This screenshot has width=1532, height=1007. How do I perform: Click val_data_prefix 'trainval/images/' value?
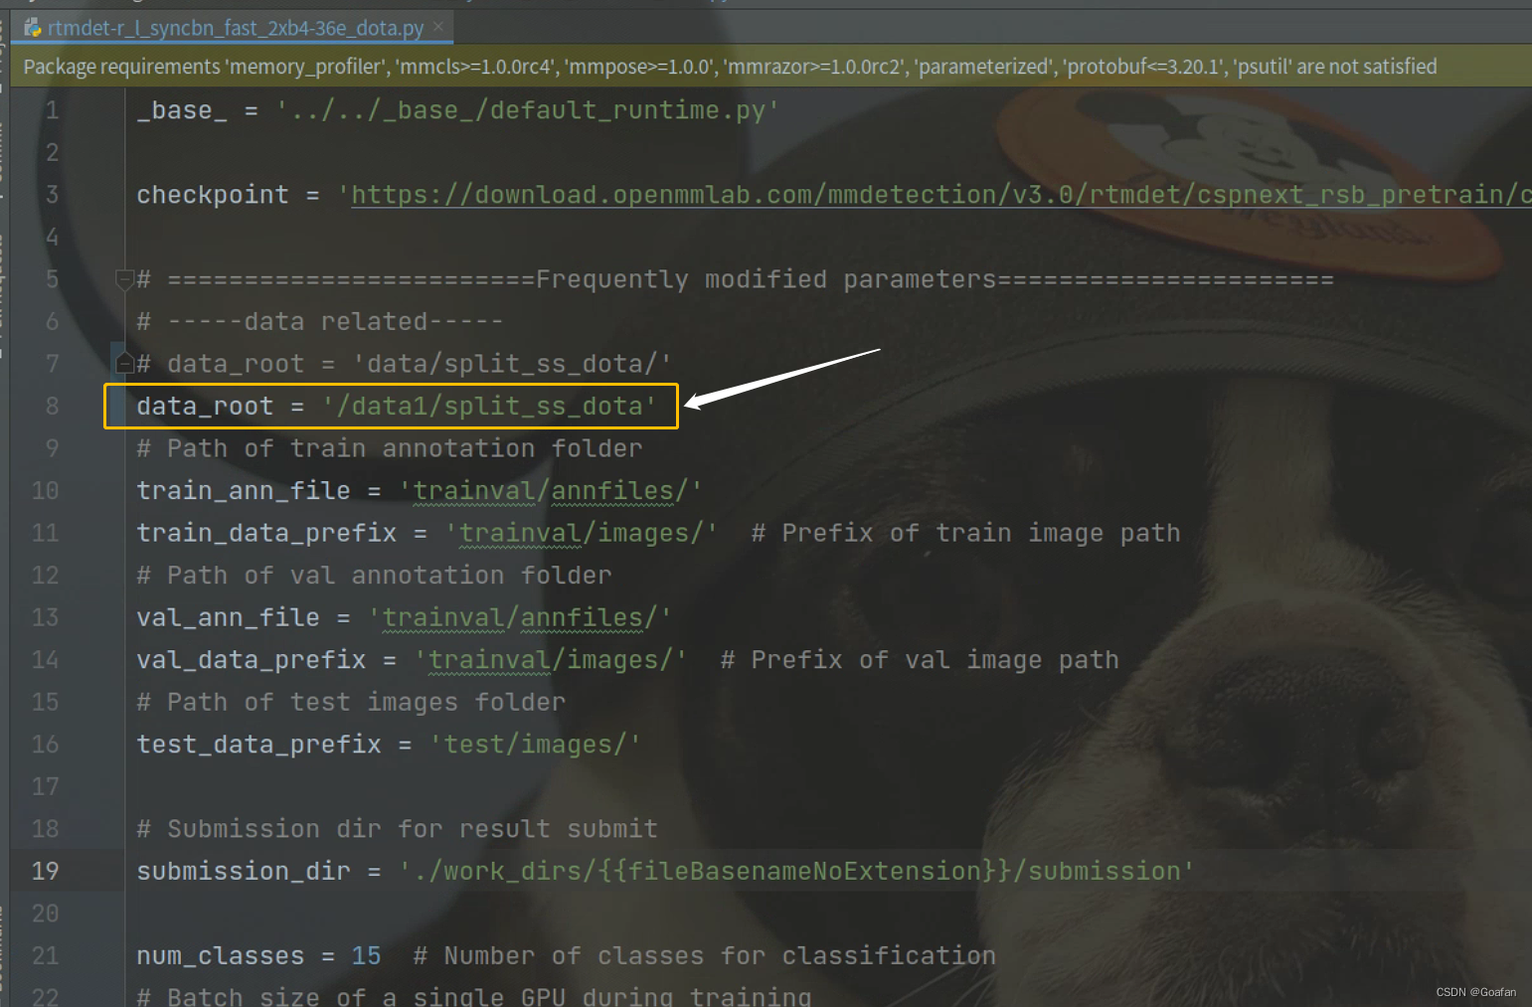click(x=551, y=660)
